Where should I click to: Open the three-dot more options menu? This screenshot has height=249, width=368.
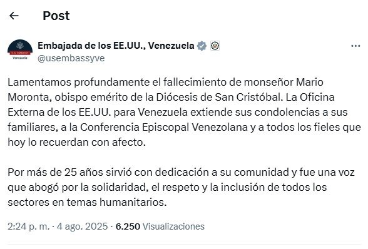pyautogui.click(x=355, y=46)
